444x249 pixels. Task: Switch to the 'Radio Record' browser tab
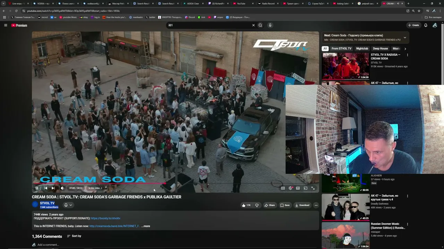coord(268,3)
